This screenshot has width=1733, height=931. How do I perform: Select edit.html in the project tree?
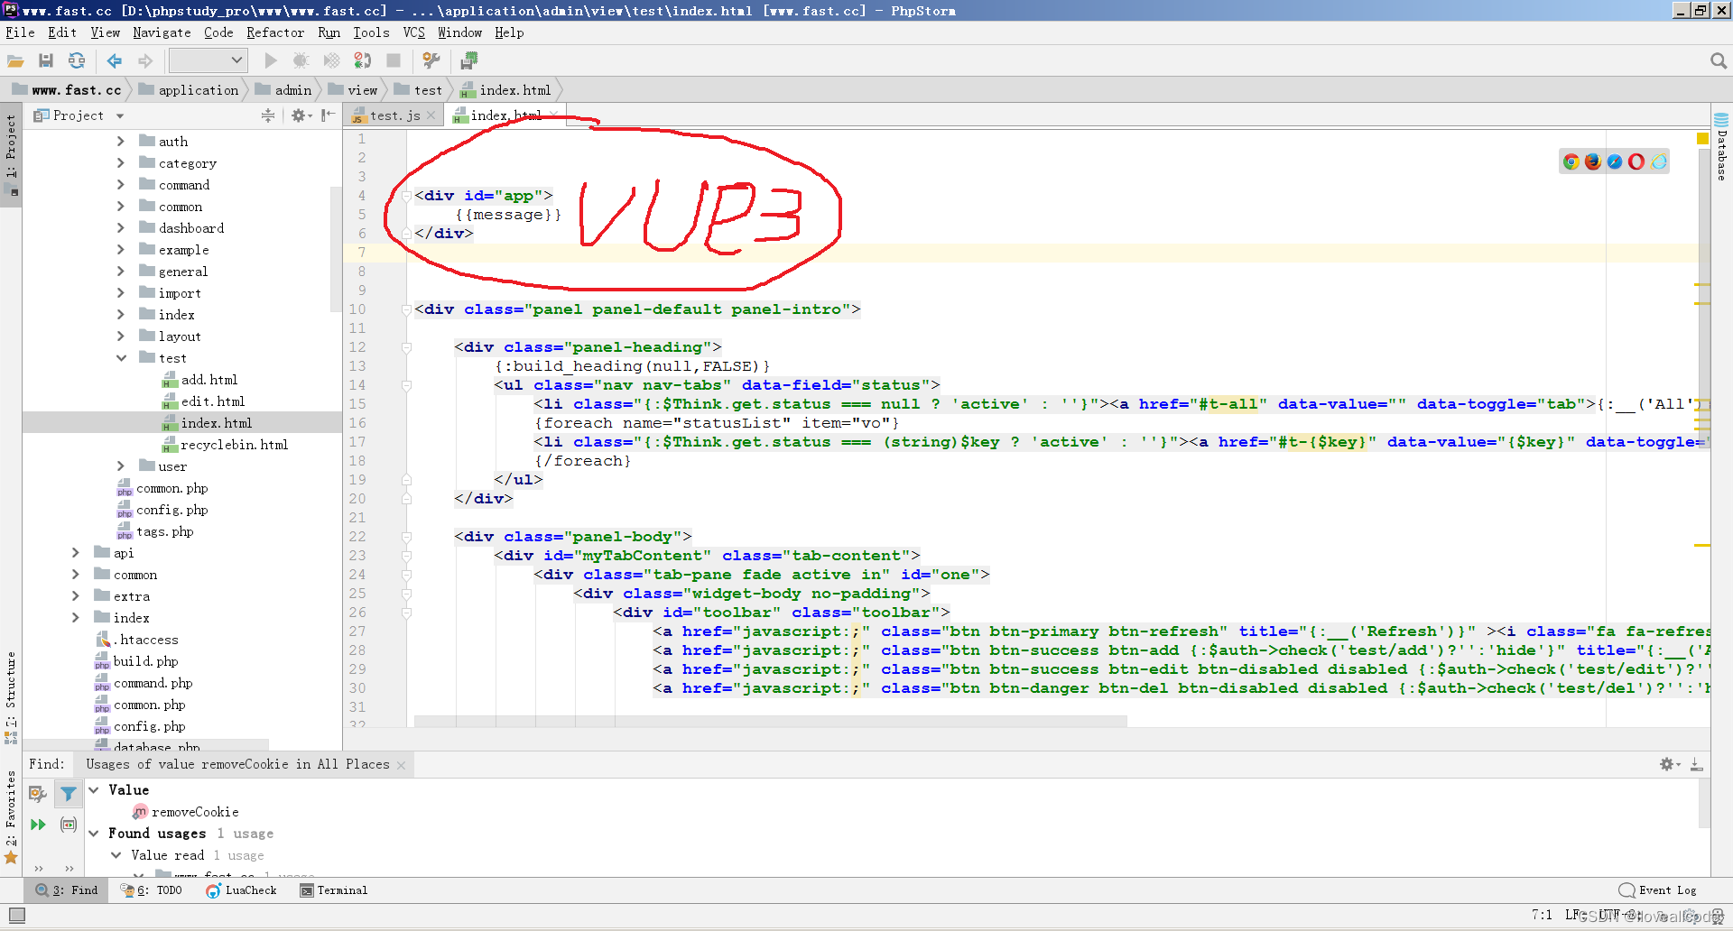[203, 401]
